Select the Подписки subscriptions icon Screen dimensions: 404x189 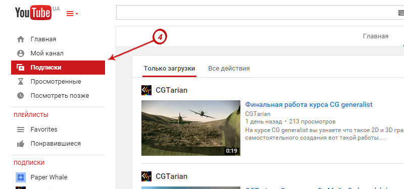tap(20, 68)
